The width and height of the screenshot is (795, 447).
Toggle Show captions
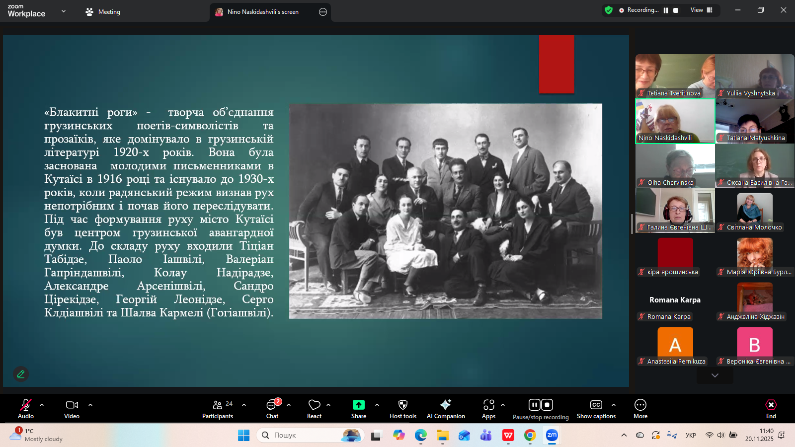596,409
